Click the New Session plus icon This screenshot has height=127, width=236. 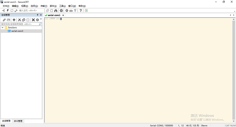[x=14, y=20]
